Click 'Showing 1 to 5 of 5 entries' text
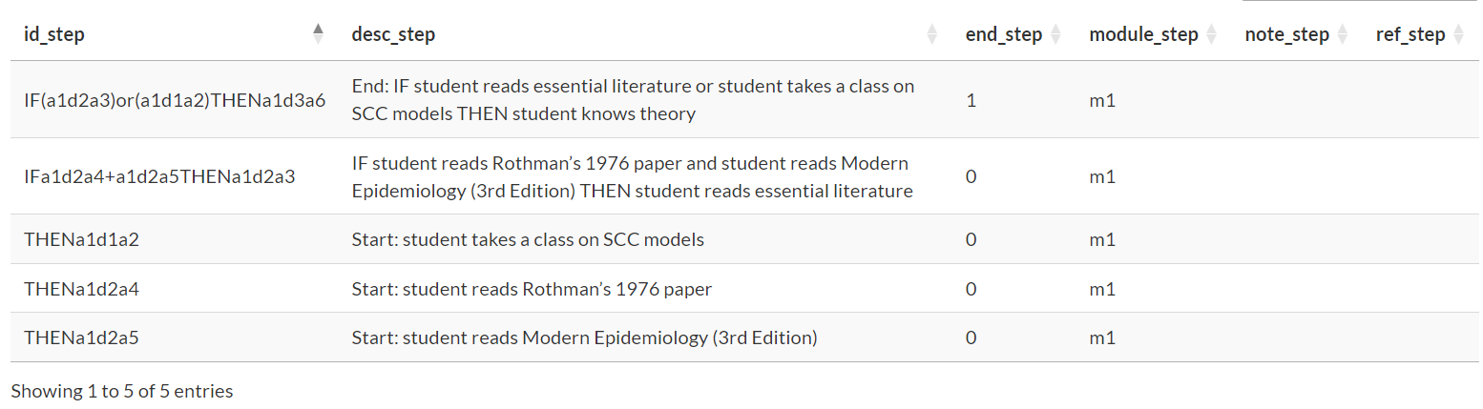This screenshot has height=409, width=1483. point(121,391)
